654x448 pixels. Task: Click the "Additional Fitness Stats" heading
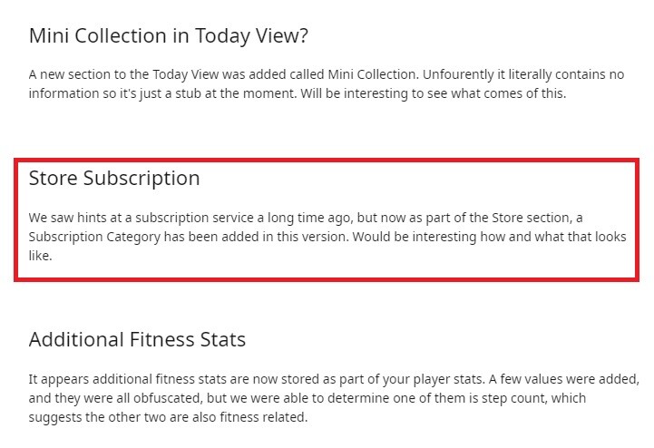(x=137, y=340)
